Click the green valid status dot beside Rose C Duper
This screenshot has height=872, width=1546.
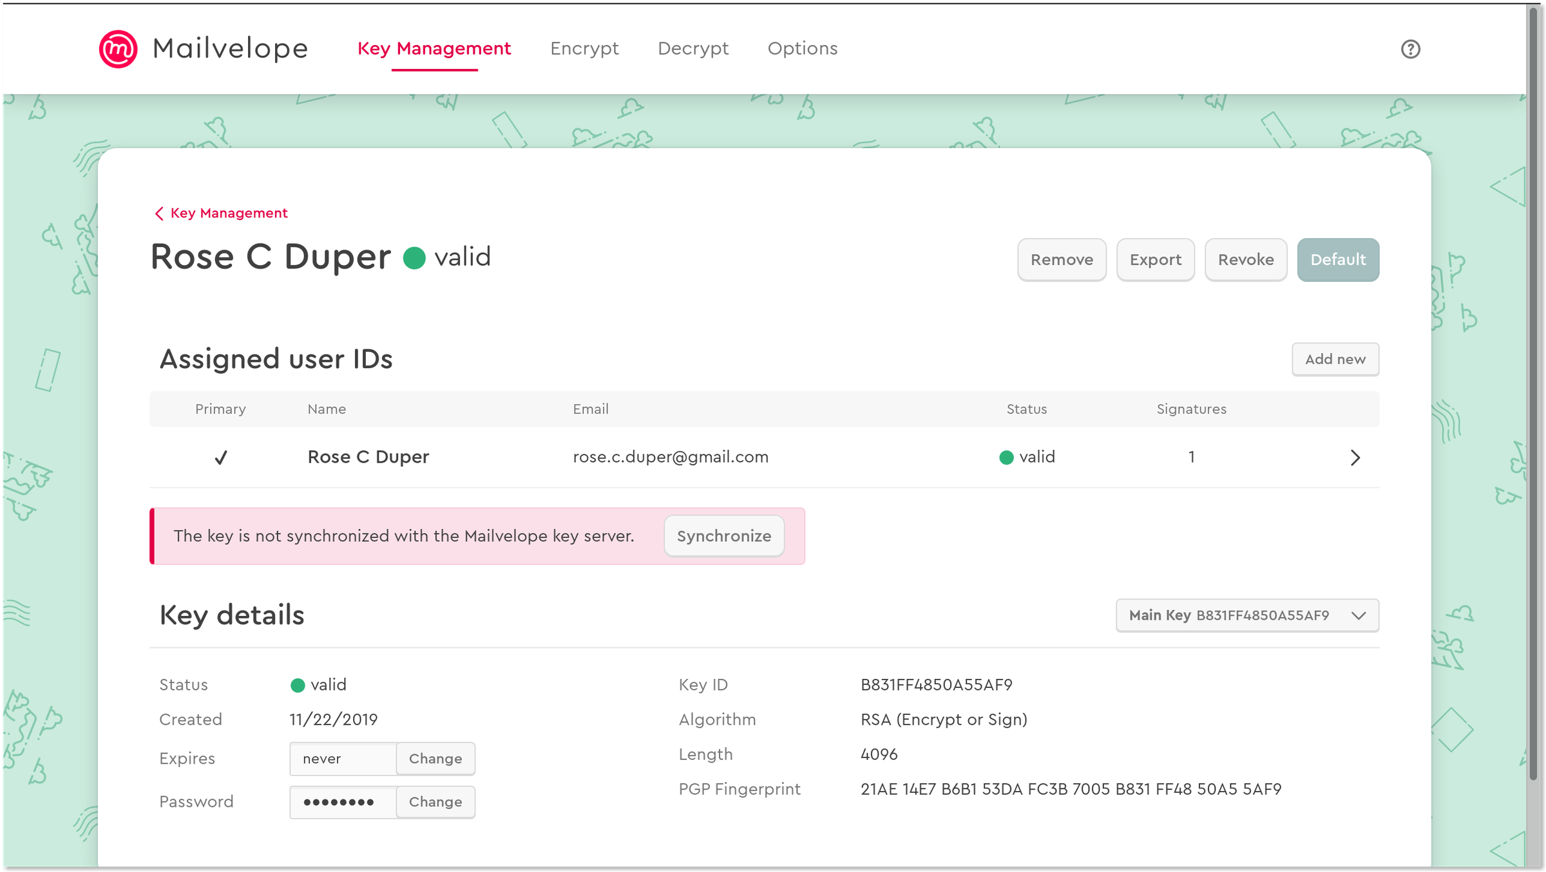pyautogui.click(x=414, y=258)
